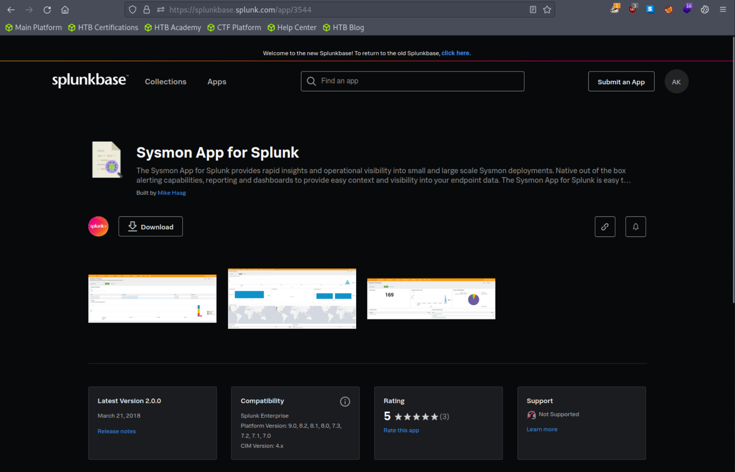Open the Wappalyzer extension icon
Screen dimensions: 735x472
pos(633,10)
